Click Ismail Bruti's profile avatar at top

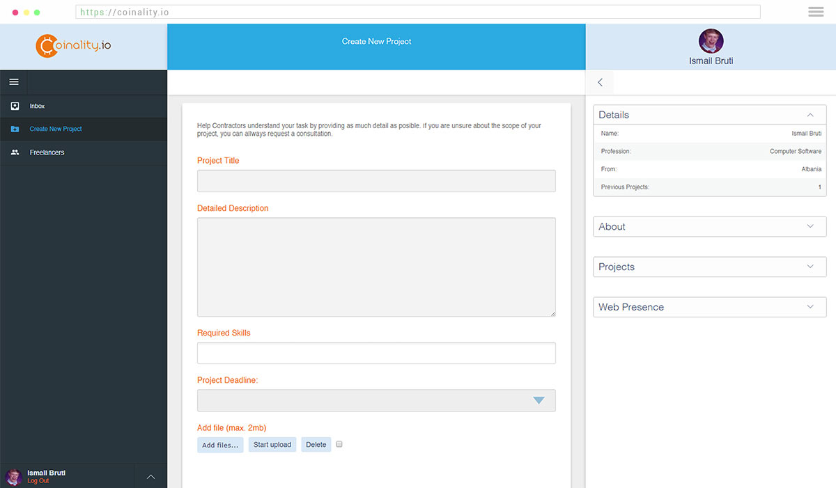coord(711,41)
